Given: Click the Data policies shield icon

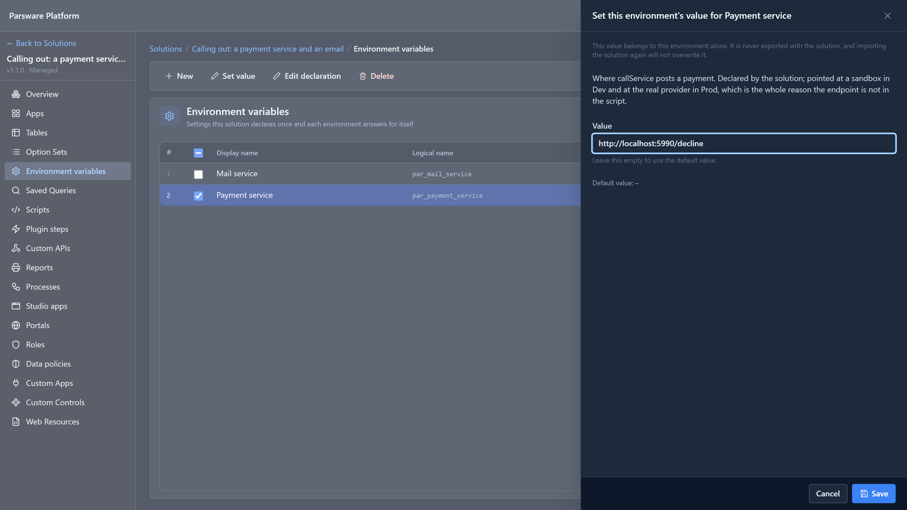Looking at the screenshot, I should pos(16,364).
